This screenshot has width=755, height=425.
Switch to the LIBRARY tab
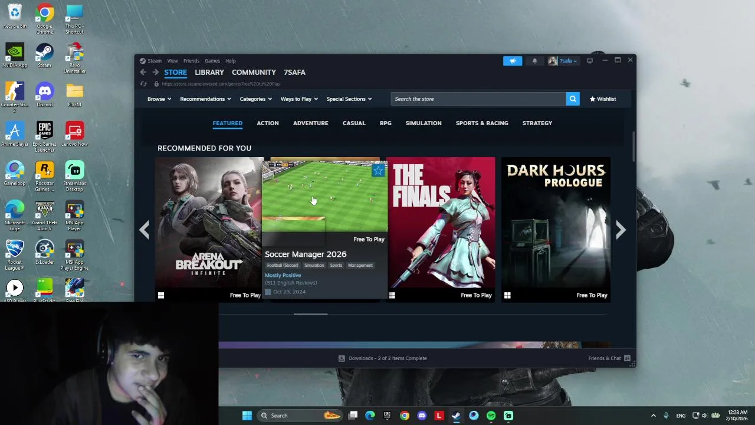coord(209,72)
